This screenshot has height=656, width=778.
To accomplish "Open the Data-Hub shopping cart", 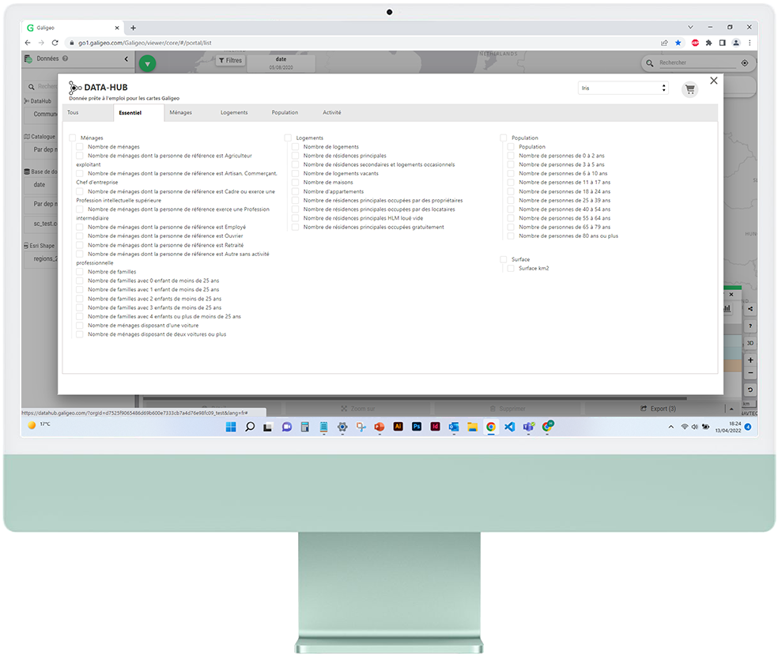I will [x=690, y=89].
